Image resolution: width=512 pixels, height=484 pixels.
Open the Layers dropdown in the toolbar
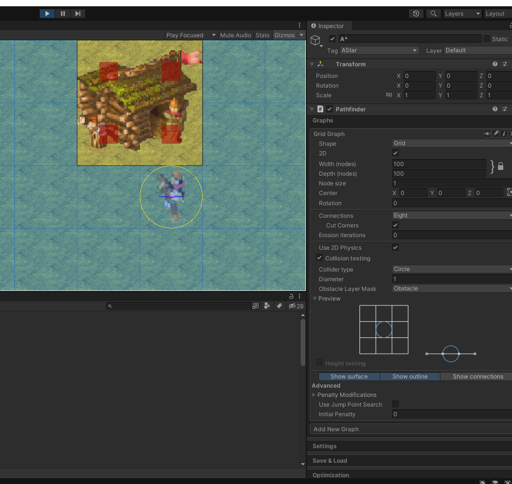[462, 14]
